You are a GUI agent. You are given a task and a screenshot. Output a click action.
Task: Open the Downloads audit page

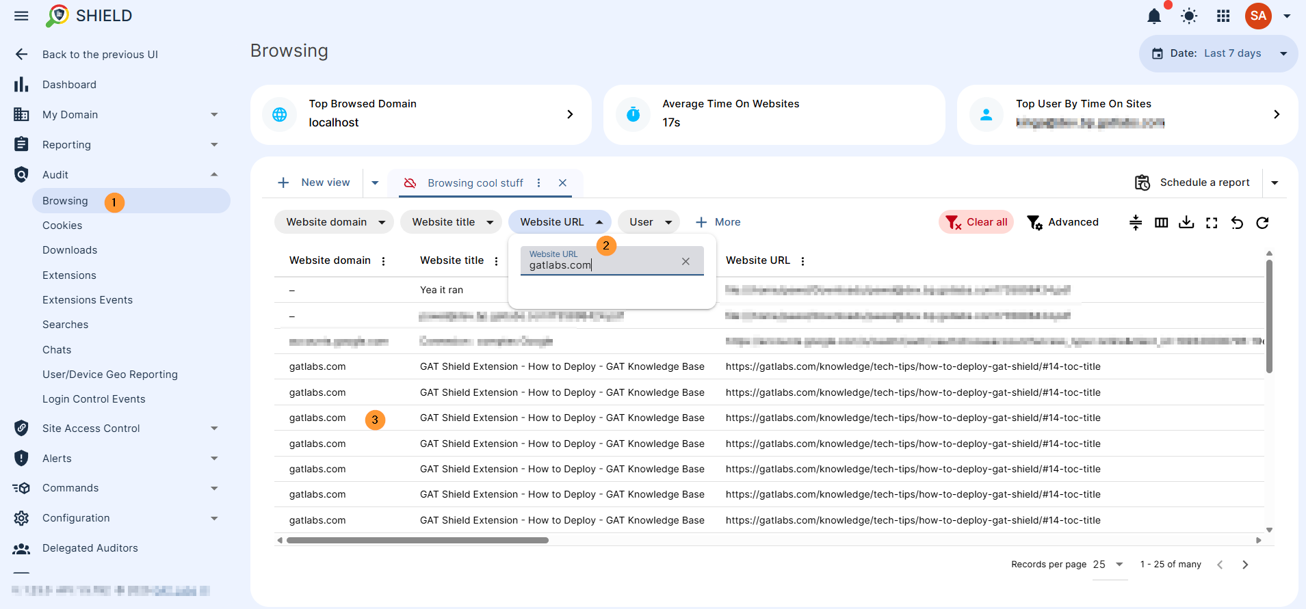pos(70,250)
